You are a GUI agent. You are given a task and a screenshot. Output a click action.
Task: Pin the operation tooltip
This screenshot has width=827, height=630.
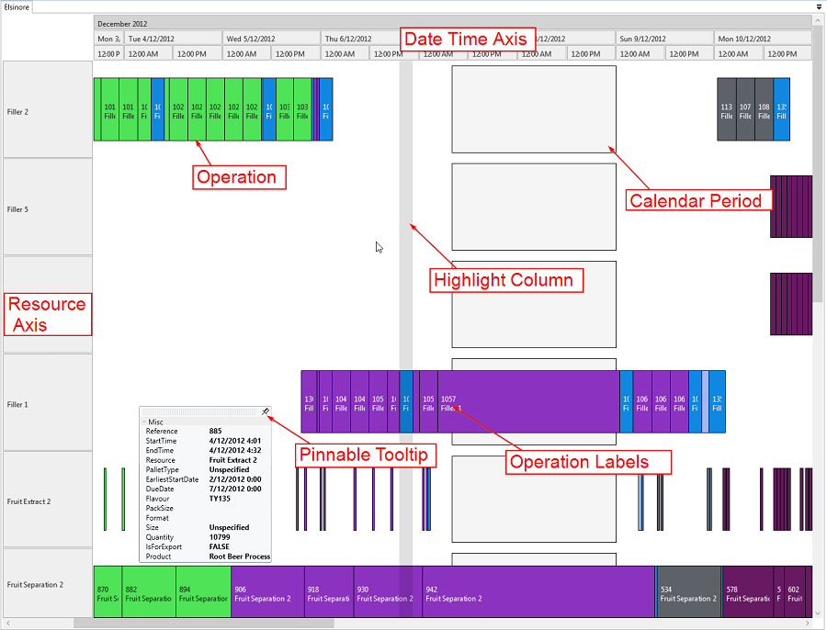266,412
